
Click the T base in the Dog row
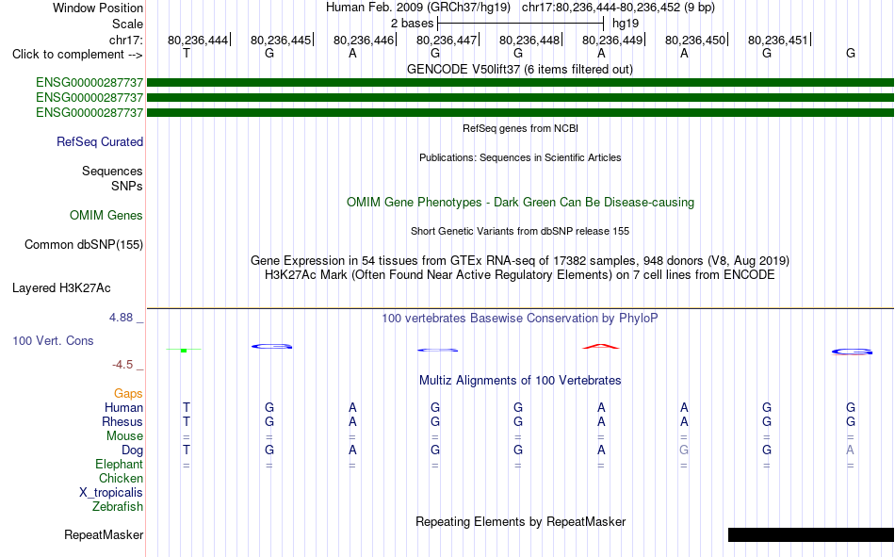click(187, 451)
